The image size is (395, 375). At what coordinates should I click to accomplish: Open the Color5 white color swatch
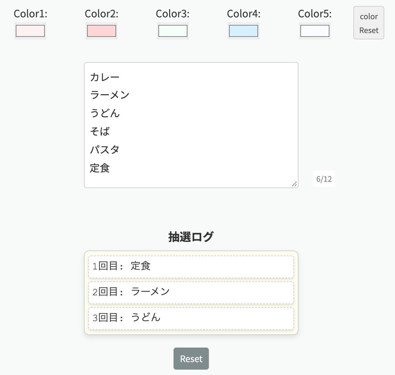tap(315, 31)
